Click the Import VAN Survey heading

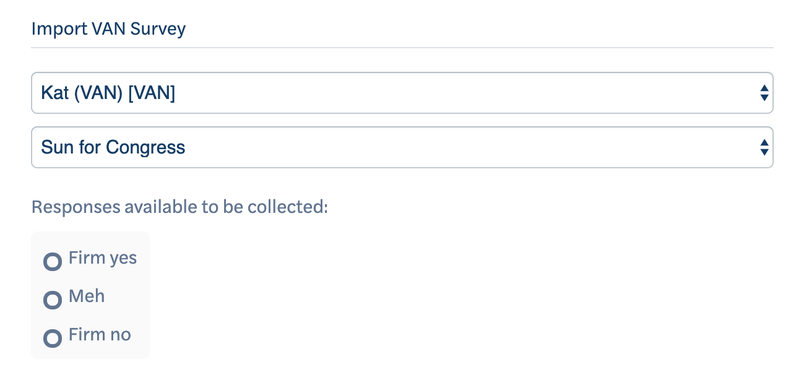tap(108, 29)
